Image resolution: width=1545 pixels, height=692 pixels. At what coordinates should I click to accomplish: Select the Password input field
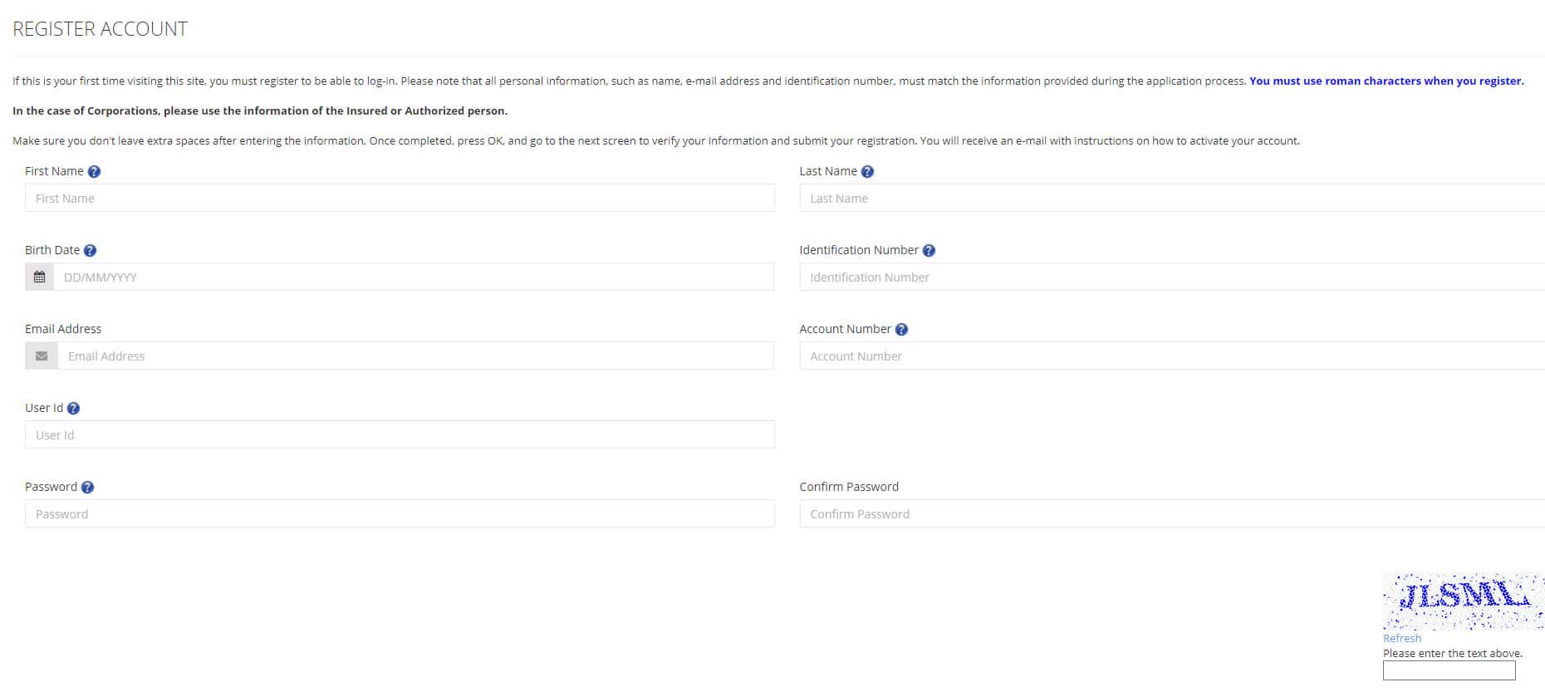coord(400,514)
